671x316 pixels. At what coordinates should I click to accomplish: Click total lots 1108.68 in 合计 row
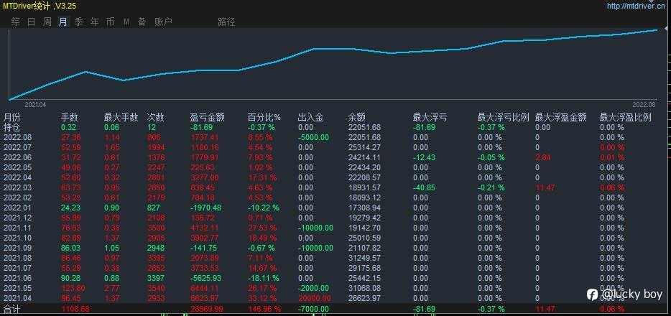pos(75,308)
